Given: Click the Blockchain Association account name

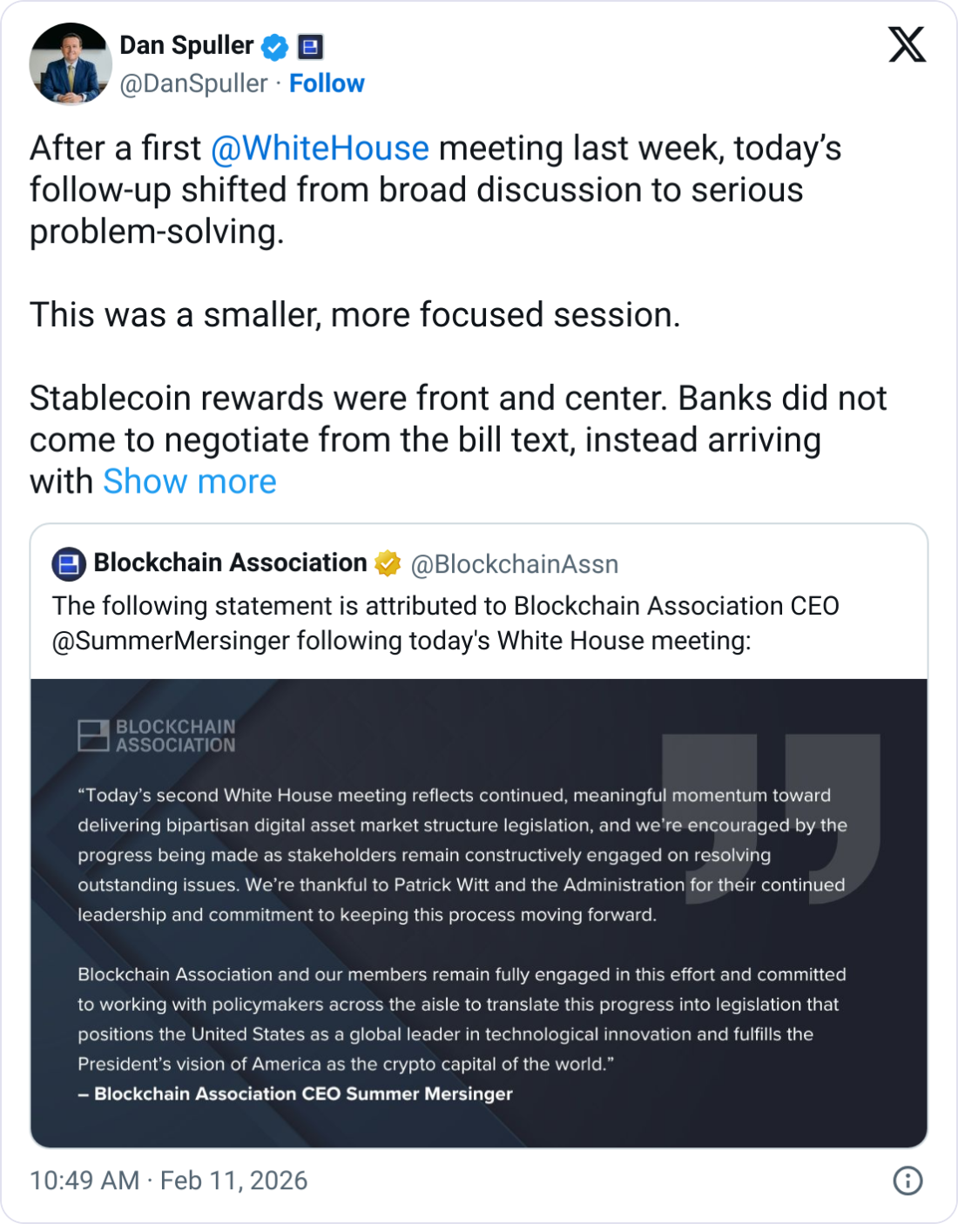Looking at the screenshot, I should point(230,563).
